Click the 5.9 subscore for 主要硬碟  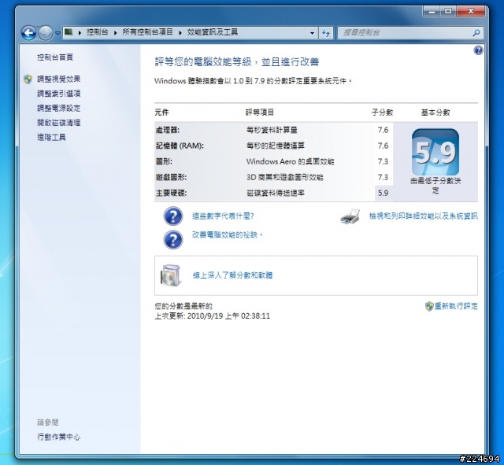coord(384,193)
